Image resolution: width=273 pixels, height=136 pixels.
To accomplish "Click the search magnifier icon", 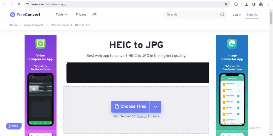I will pyautogui.click(x=222, y=15).
